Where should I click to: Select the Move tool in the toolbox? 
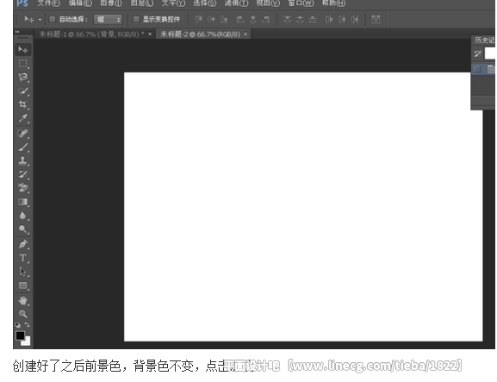coord(22,50)
